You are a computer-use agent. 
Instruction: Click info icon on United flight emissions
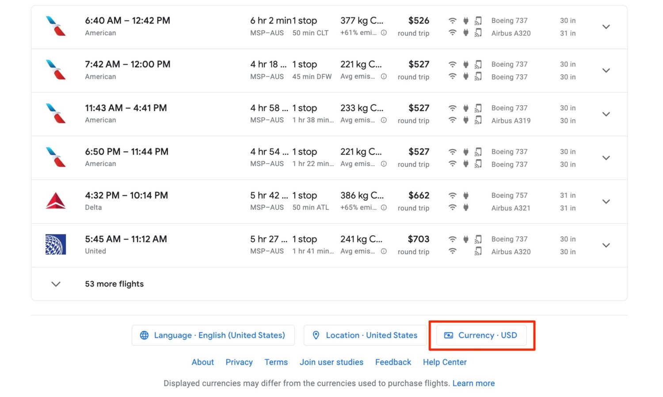tap(384, 251)
